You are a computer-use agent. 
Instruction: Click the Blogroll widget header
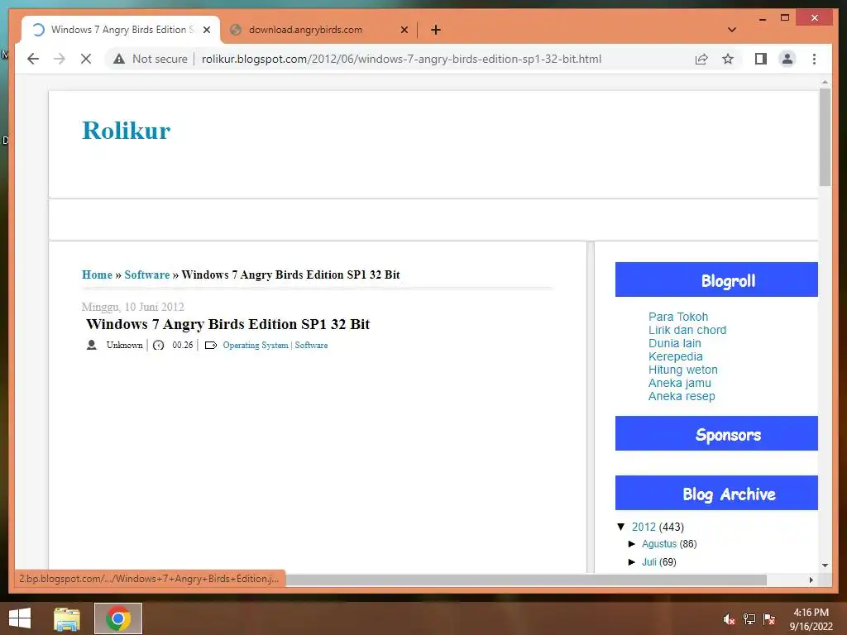pyautogui.click(x=716, y=279)
